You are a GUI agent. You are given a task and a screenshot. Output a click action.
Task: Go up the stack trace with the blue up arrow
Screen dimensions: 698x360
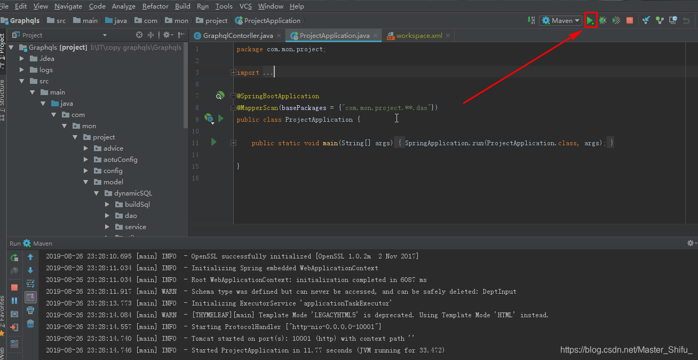[x=30, y=257]
